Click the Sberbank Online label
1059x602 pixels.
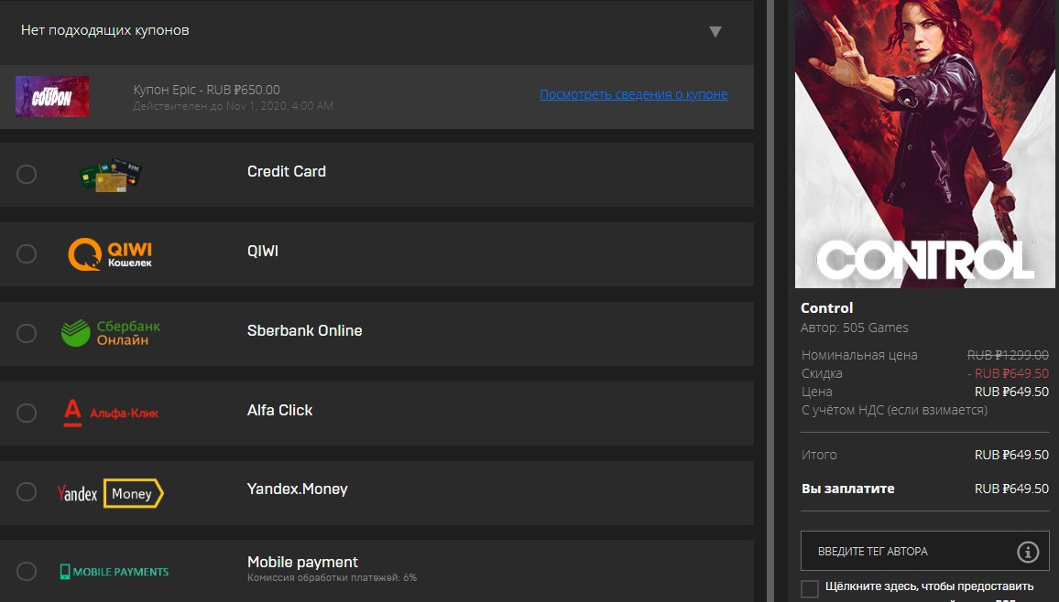click(x=304, y=330)
